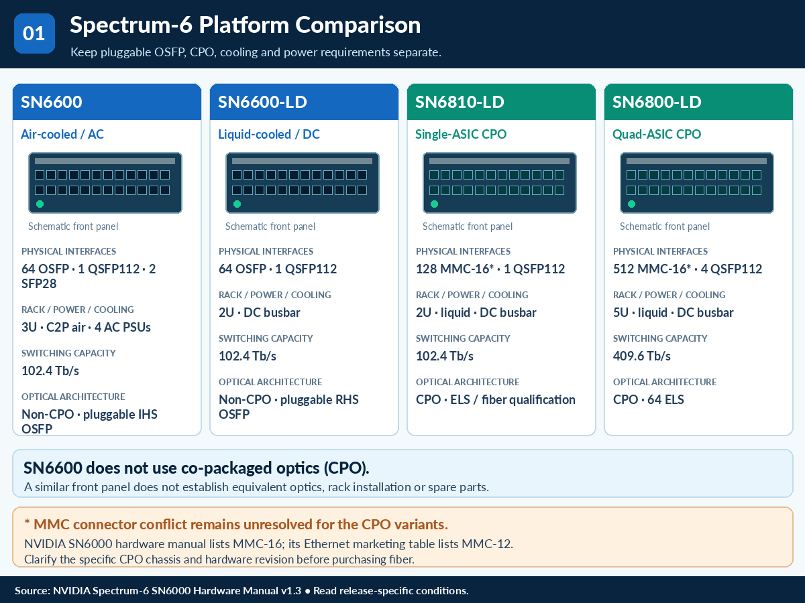Click '2U · liquid · DC busbar' value
This screenshot has height=603, width=805.
[476, 312]
